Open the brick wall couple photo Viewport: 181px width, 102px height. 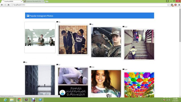(x=73, y=40)
